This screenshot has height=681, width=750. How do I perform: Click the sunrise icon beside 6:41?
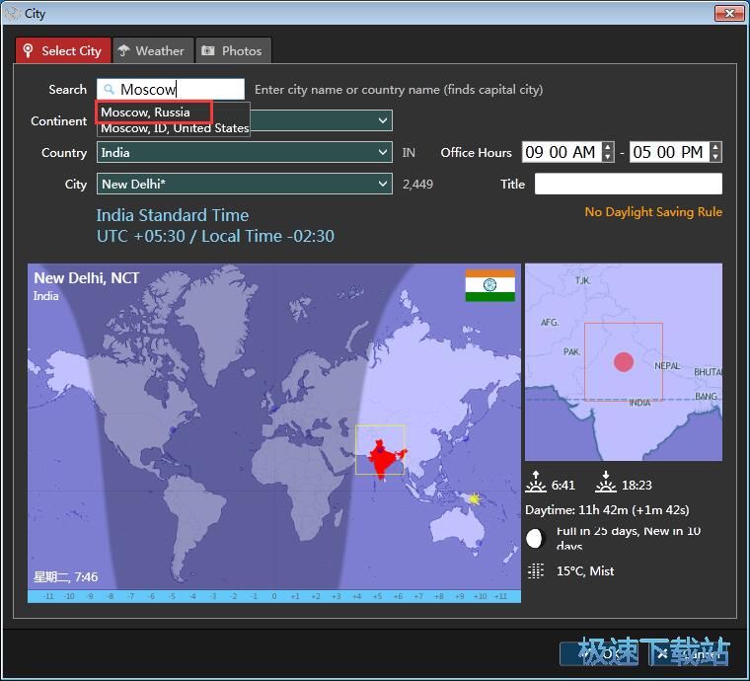536,482
